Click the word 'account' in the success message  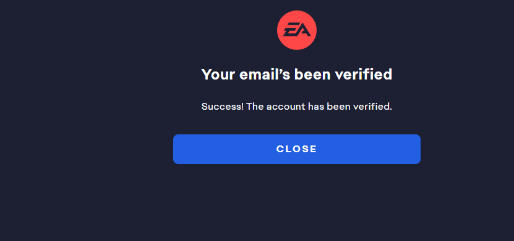click(286, 107)
